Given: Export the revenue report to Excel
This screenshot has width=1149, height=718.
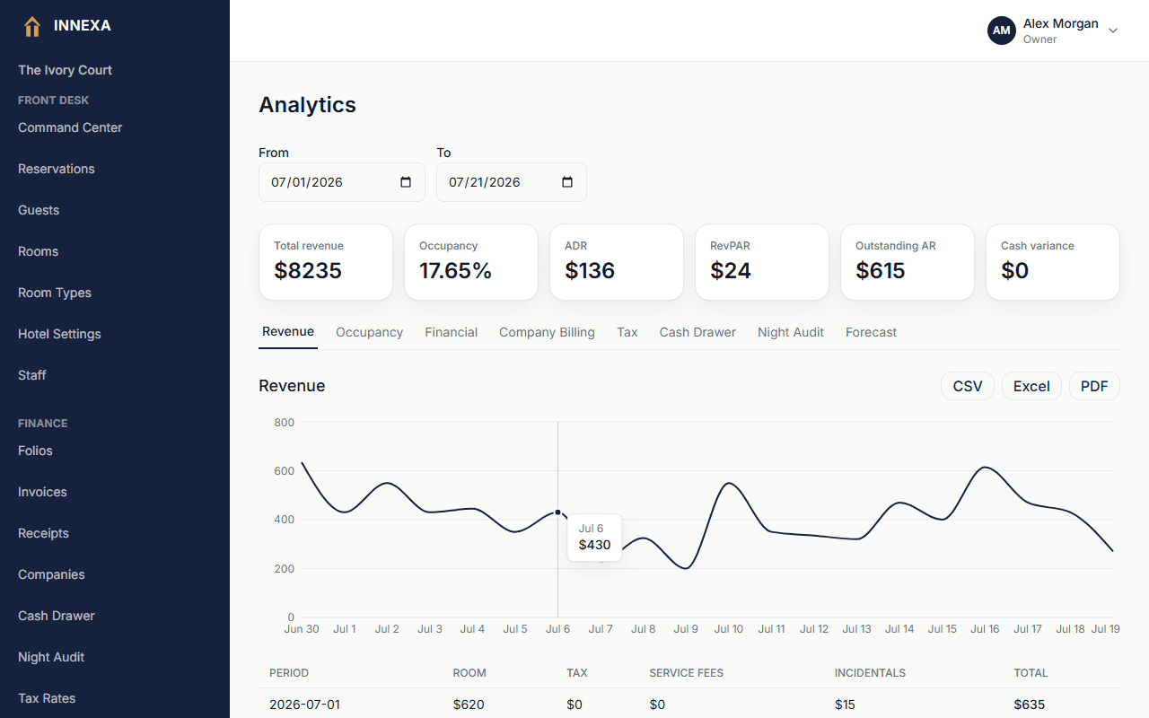Looking at the screenshot, I should click(x=1031, y=386).
